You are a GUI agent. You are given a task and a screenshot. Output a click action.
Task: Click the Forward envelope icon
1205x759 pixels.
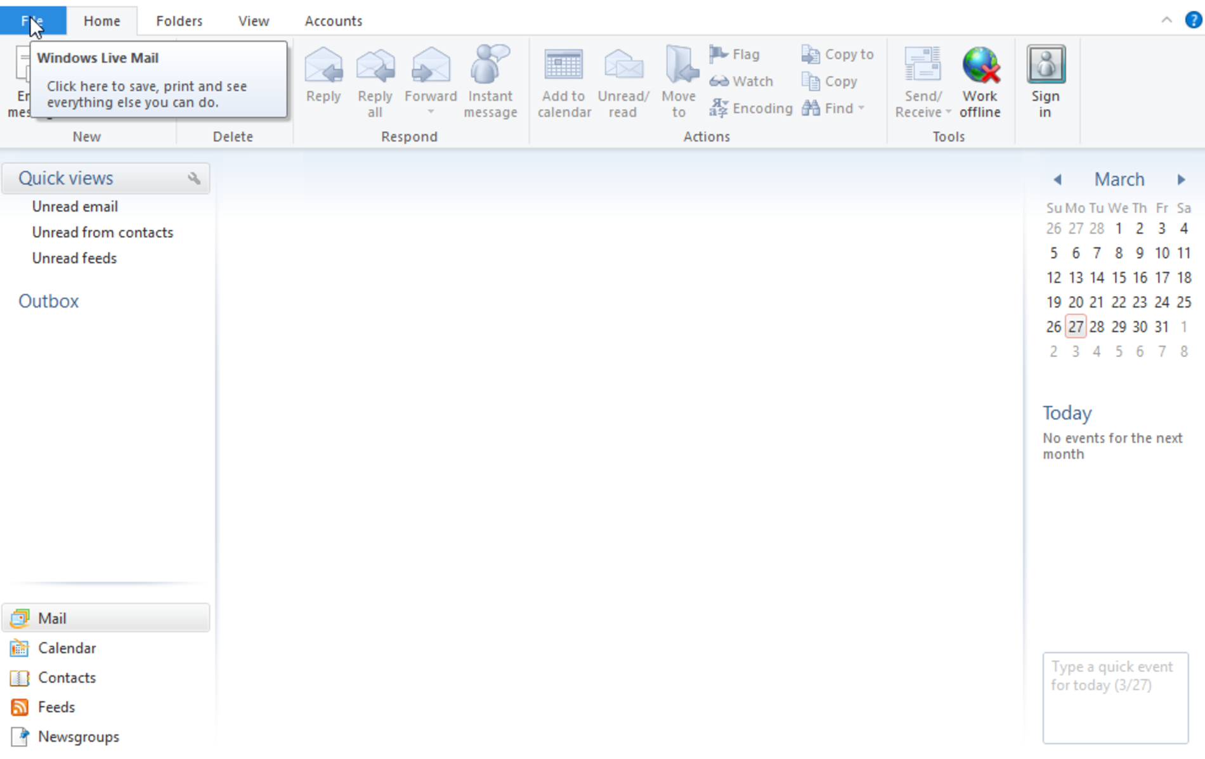click(x=431, y=65)
